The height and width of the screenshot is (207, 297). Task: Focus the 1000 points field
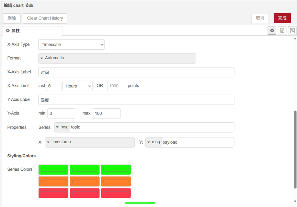pyautogui.click(x=116, y=86)
